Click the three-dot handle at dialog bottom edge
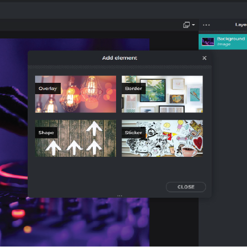The image size is (247, 247). point(120,196)
